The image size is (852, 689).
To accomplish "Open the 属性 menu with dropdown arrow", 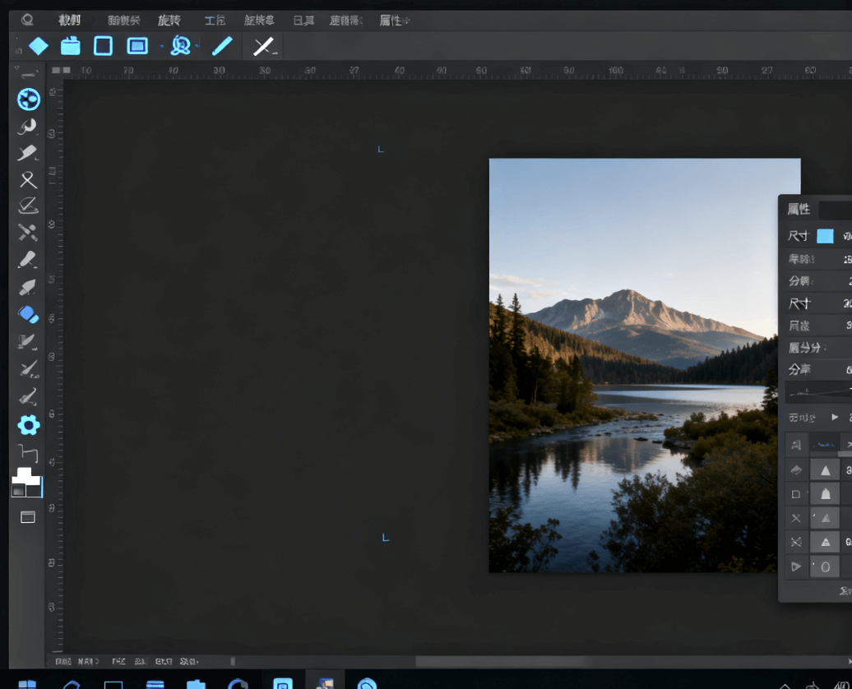I will click(395, 21).
